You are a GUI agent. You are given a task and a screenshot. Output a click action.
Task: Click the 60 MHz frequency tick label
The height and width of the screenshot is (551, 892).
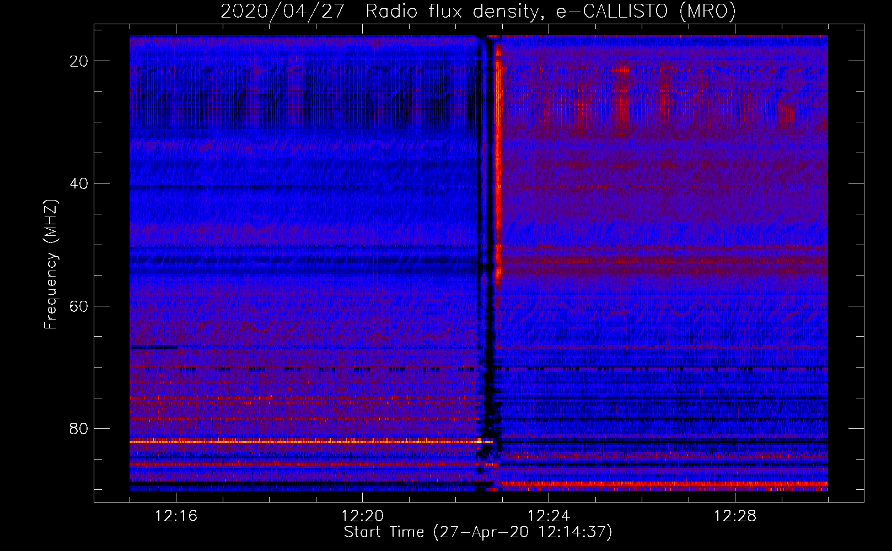click(79, 306)
